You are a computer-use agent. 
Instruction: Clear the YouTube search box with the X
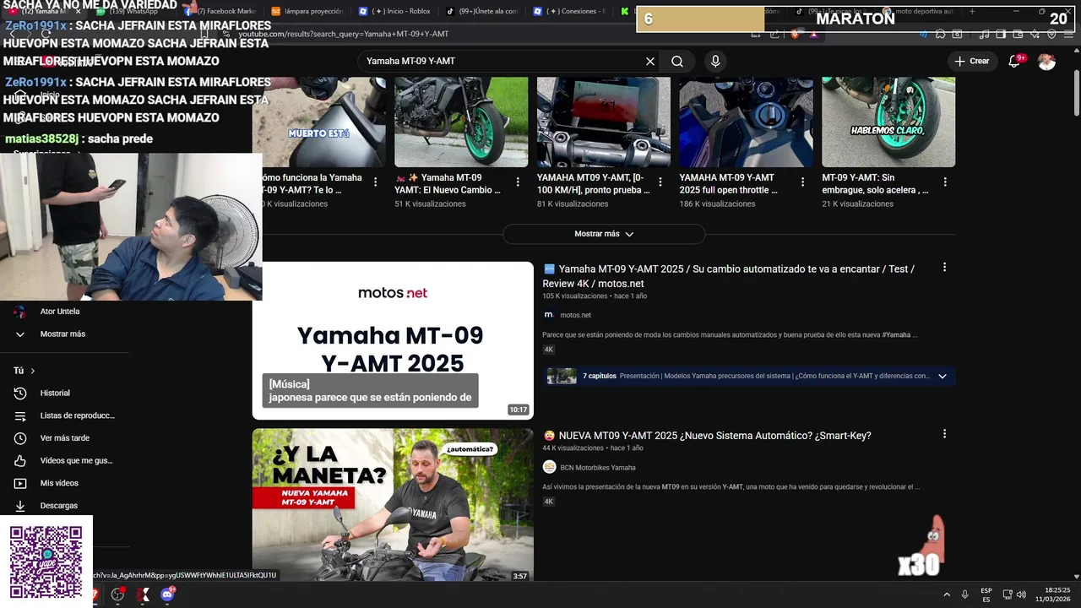650,62
